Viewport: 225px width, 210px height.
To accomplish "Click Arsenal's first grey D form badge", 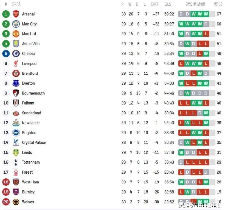I will 181,14.
